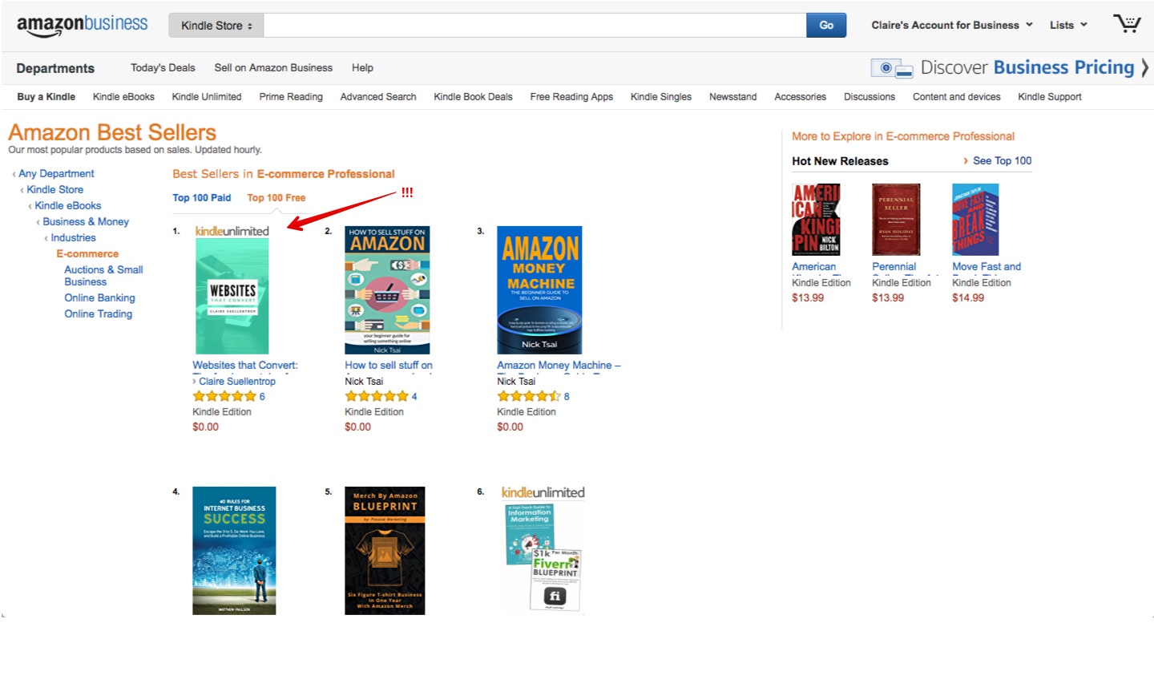
Task: Click the Discover Business Pricing banner
Action: pyautogui.click(x=1010, y=68)
